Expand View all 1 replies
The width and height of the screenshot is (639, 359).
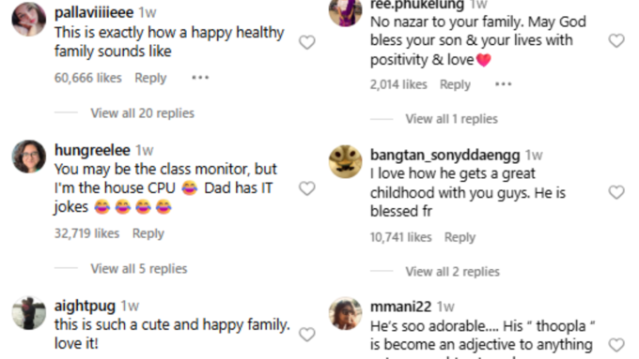(452, 119)
